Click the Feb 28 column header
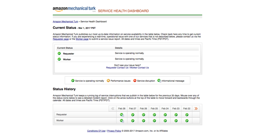 tap(122, 109)
